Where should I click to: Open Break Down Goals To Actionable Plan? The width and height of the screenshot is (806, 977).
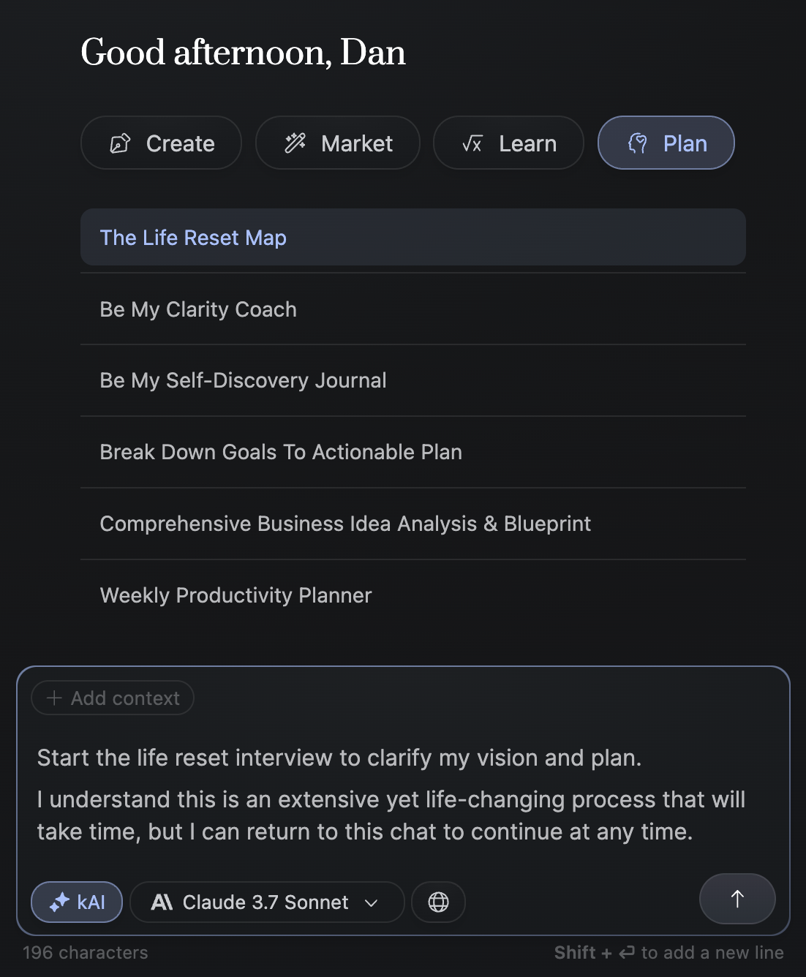(x=413, y=452)
